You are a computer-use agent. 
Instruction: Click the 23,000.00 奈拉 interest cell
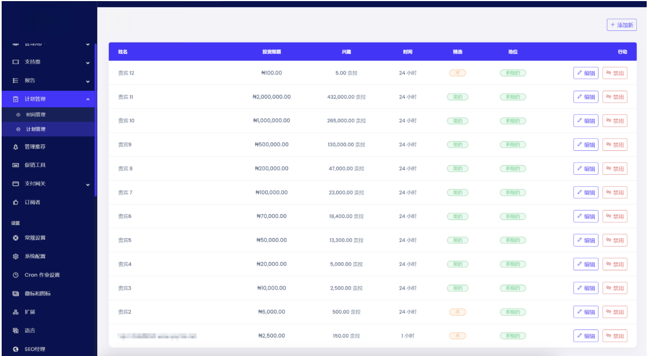tap(346, 192)
